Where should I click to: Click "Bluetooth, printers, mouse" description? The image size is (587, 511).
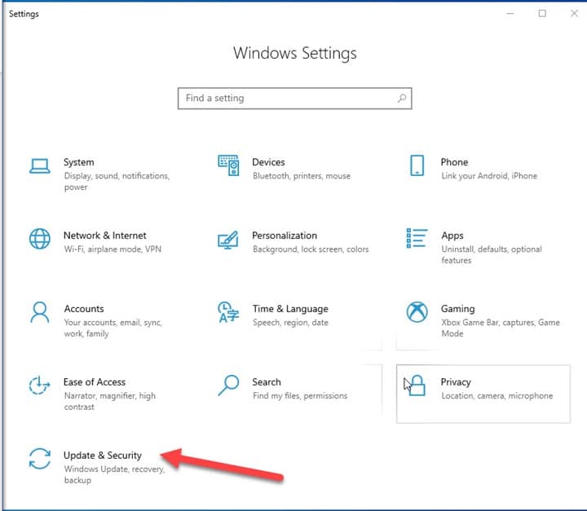[x=302, y=176]
